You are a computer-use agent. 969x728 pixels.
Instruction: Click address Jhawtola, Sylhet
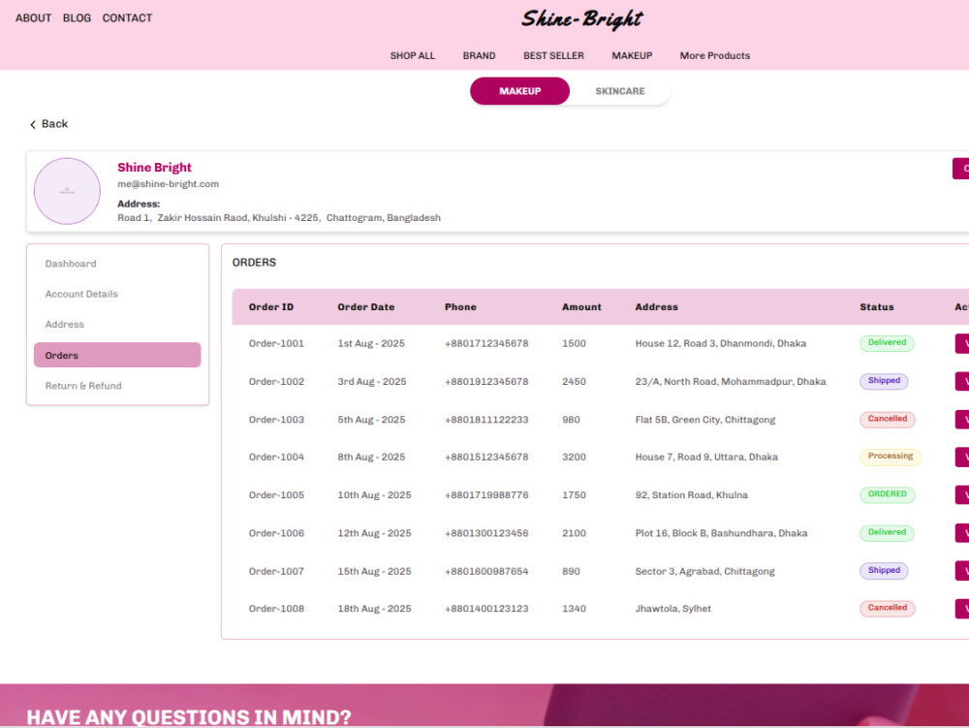pos(673,609)
